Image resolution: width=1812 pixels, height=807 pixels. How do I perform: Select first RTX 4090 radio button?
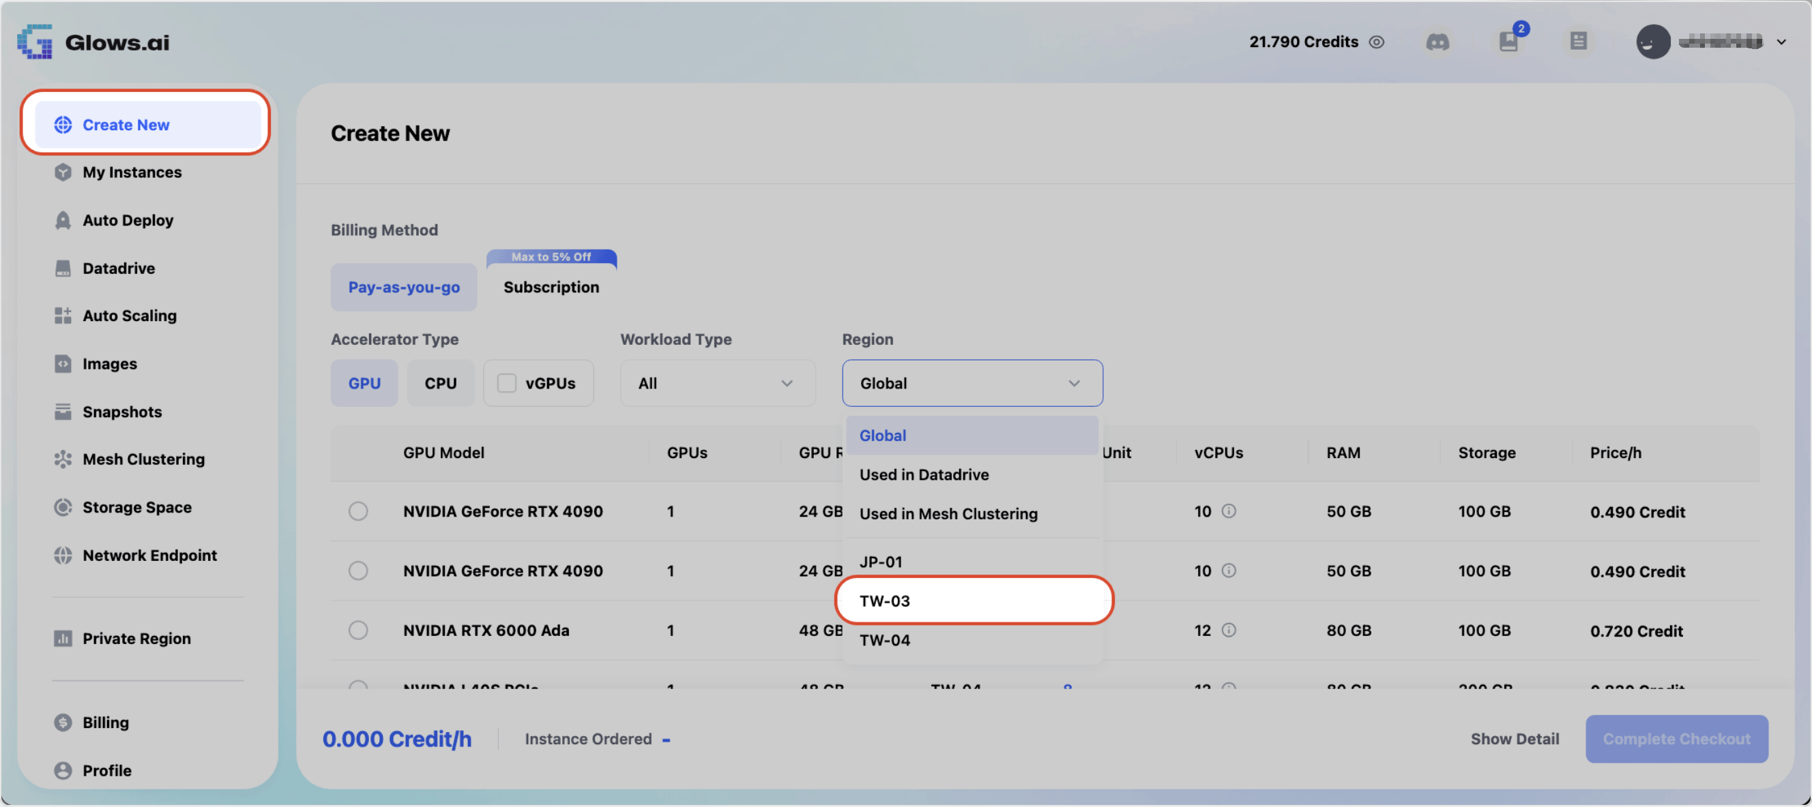(358, 511)
